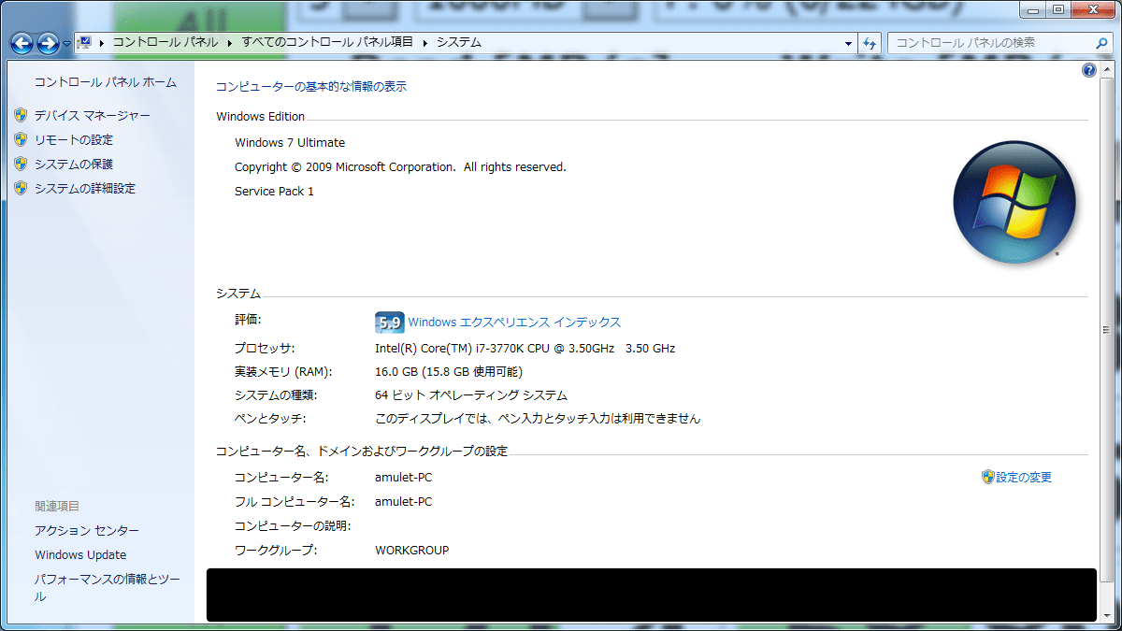Click the shield icon beside システムの詳細設定
The width and height of the screenshot is (1122, 631).
(x=21, y=188)
